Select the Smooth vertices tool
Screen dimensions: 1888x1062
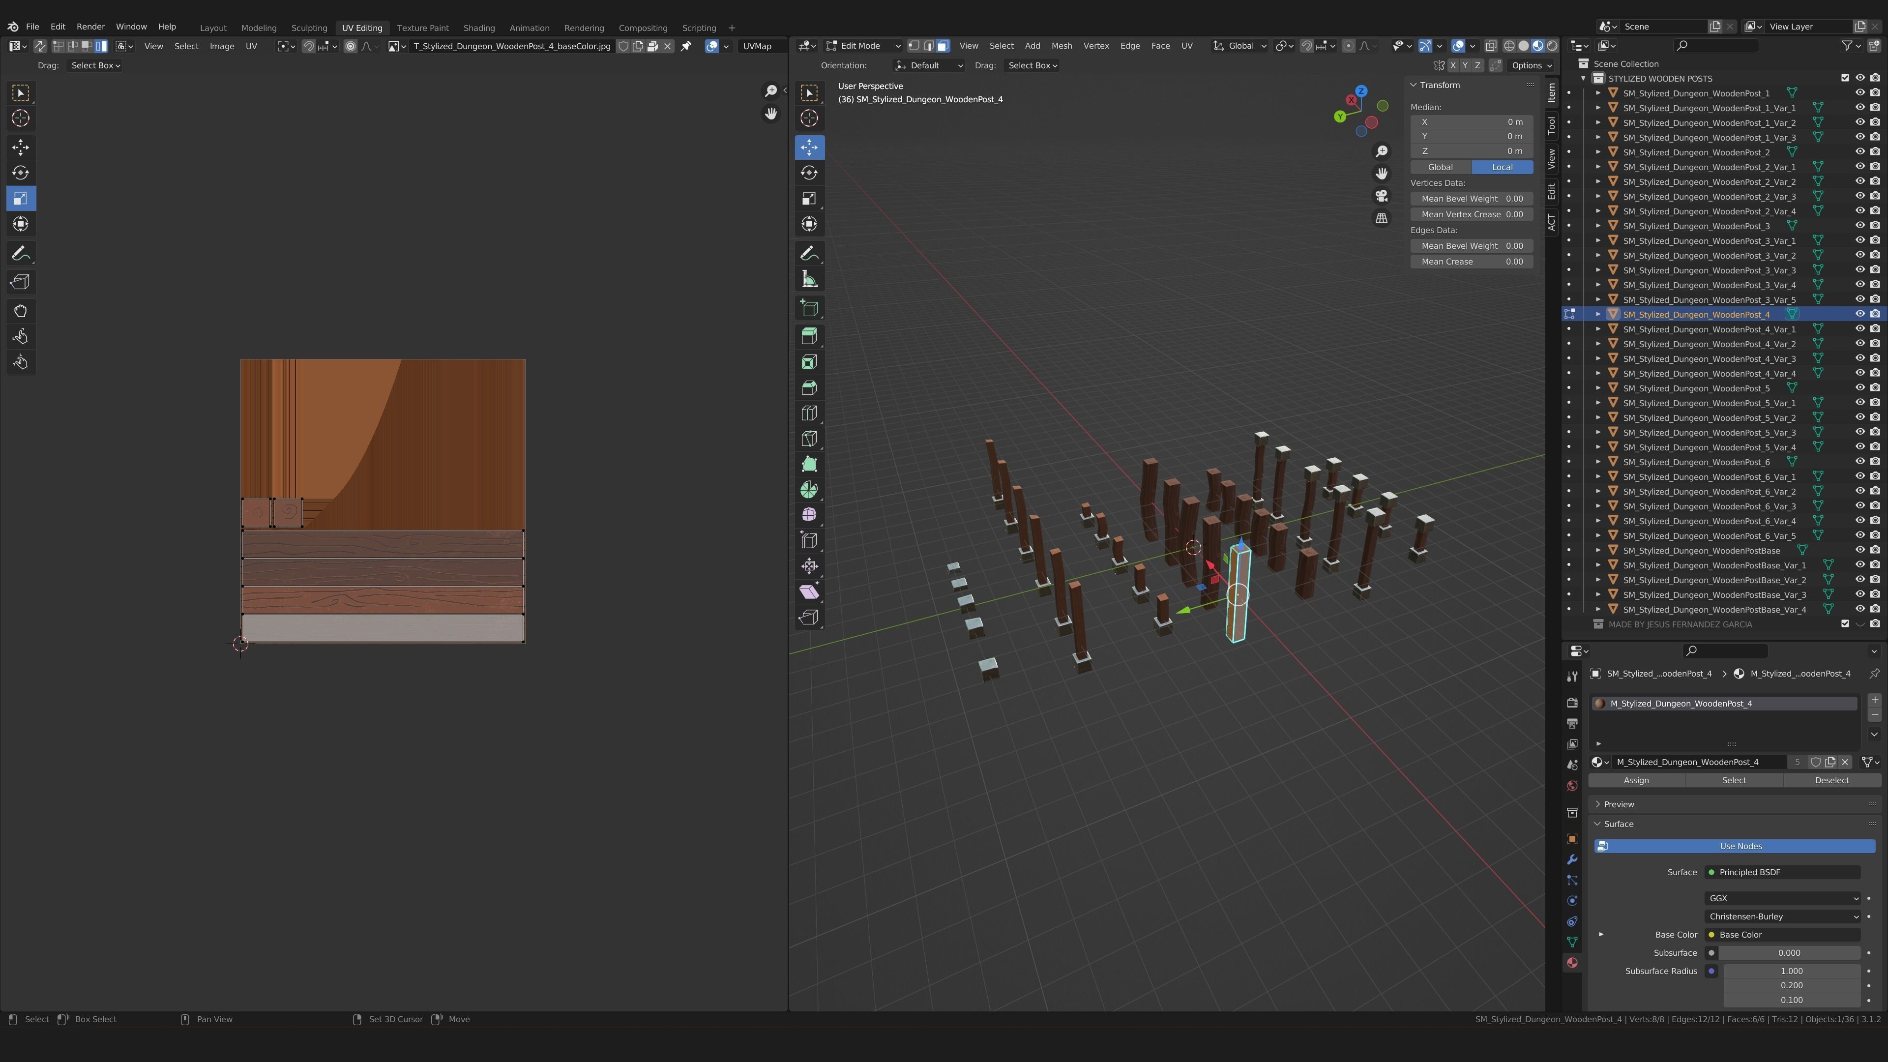point(809,515)
